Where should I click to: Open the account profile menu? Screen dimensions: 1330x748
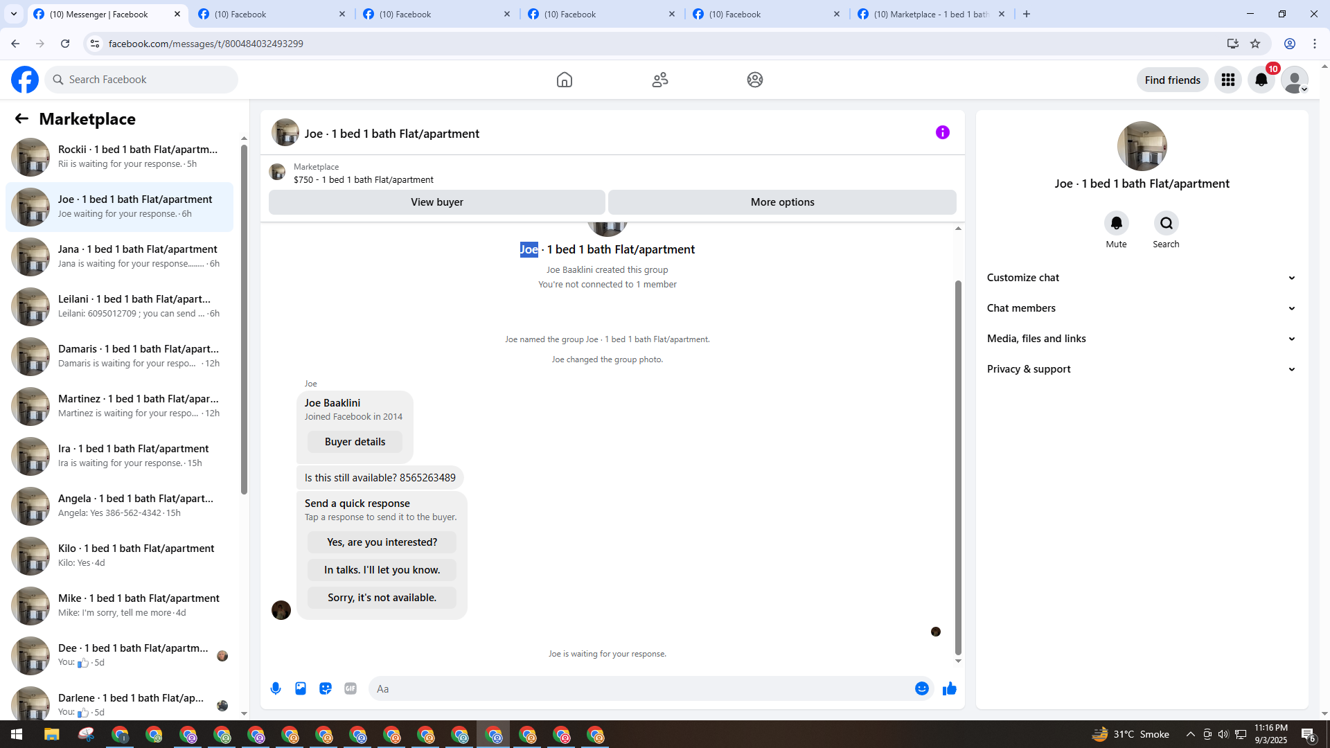pyautogui.click(x=1294, y=80)
